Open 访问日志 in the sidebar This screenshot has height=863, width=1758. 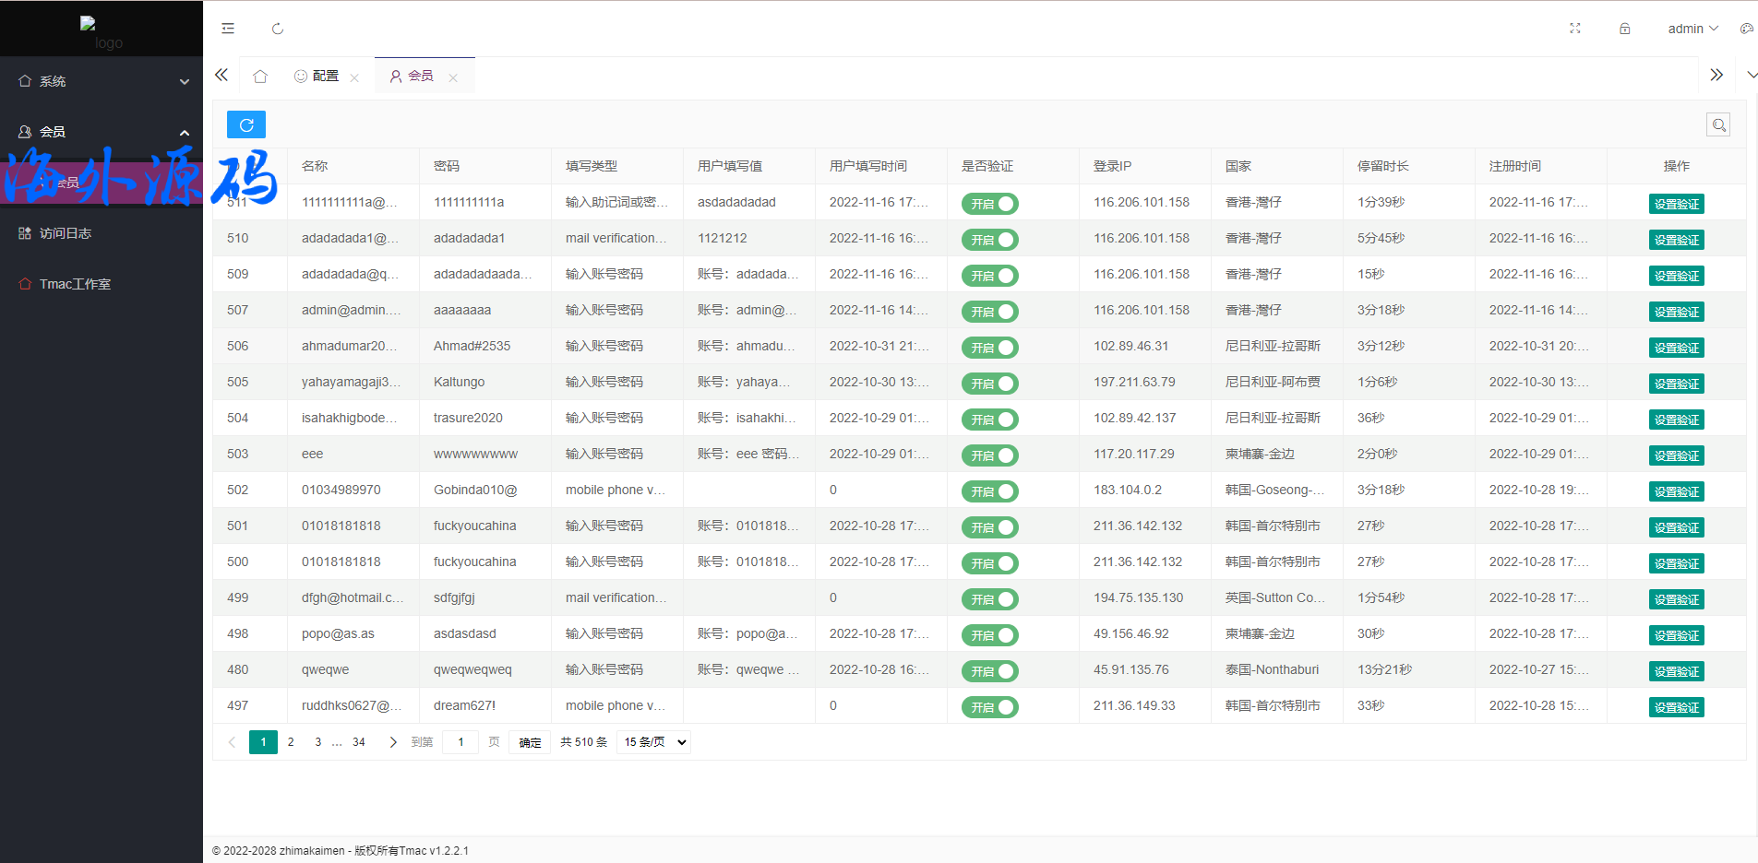click(x=66, y=233)
